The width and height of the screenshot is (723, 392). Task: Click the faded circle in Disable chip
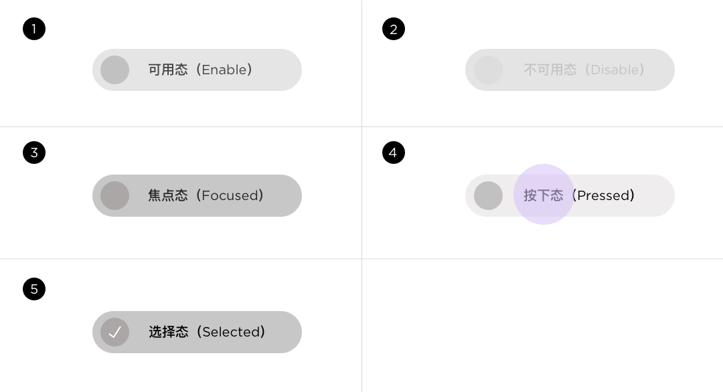click(x=488, y=70)
